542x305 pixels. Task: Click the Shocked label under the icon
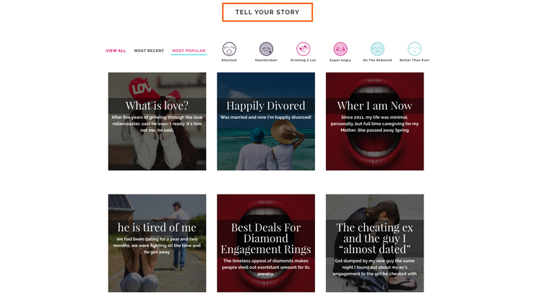tap(229, 60)
